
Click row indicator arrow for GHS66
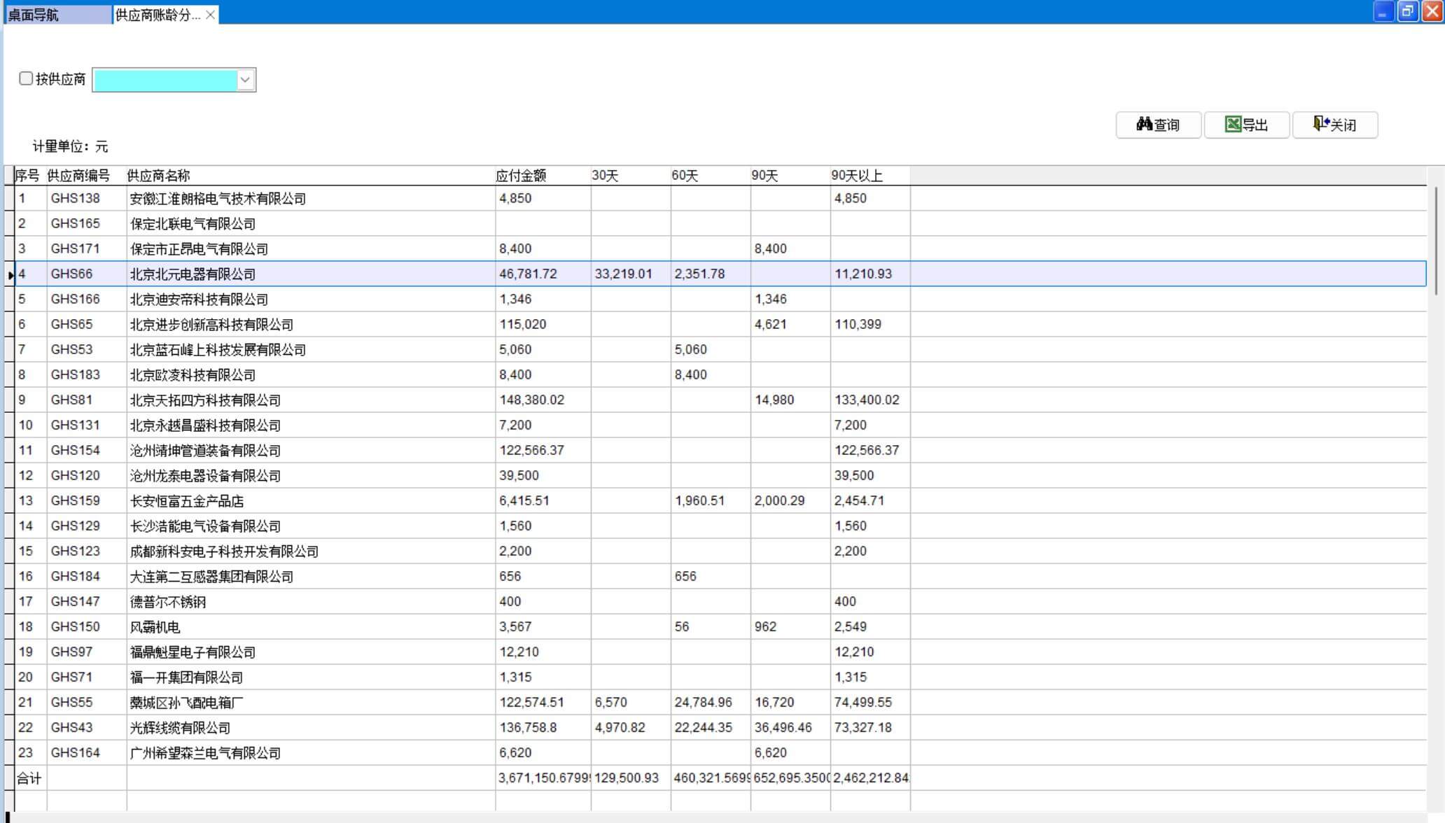tap(10, 274)
